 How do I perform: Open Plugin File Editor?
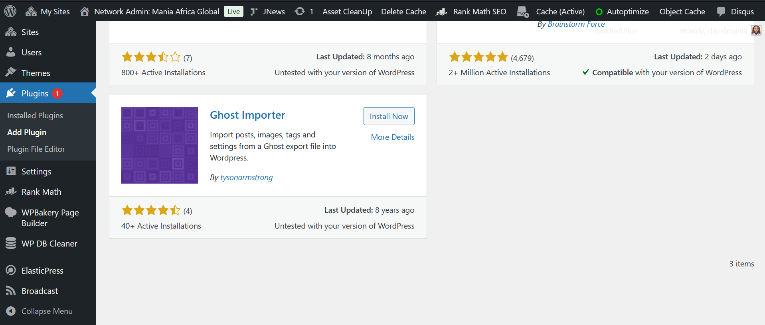pyautogui.click(x=36, y=149)
